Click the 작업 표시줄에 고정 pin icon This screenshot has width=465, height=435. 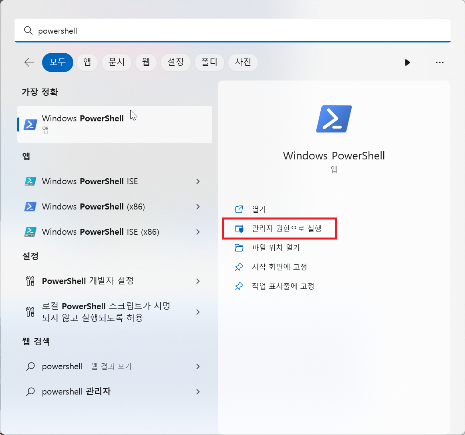pos(239,286)
